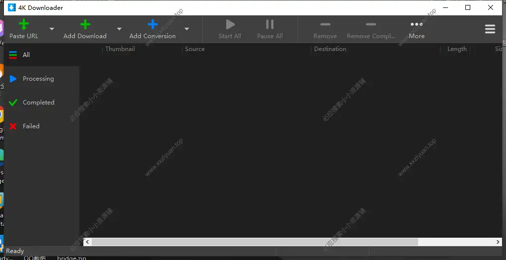Image resolution: width=506 pixels, height=260 pixels.
Task: Close the 4K Downloader window
Action: pyautogui.click(x=491, y=7)
